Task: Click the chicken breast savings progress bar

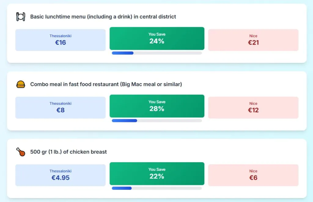Action: [157, 188]
